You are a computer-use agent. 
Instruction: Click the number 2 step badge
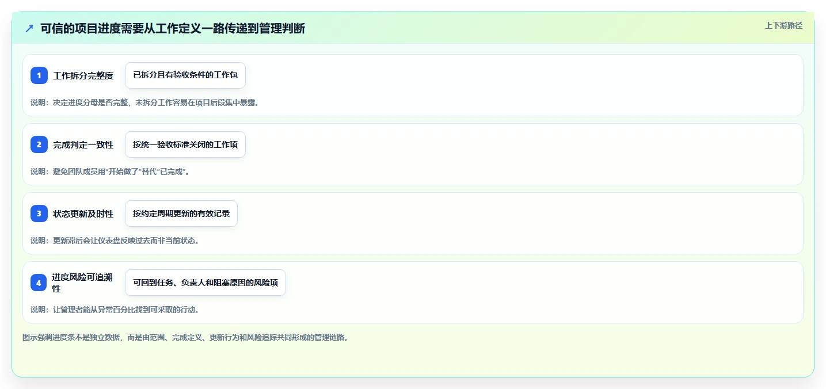[x=39, y=144]
